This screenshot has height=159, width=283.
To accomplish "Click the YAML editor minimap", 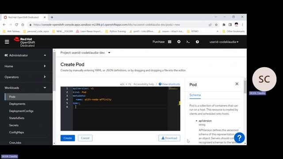I will [x=174, y=108].
